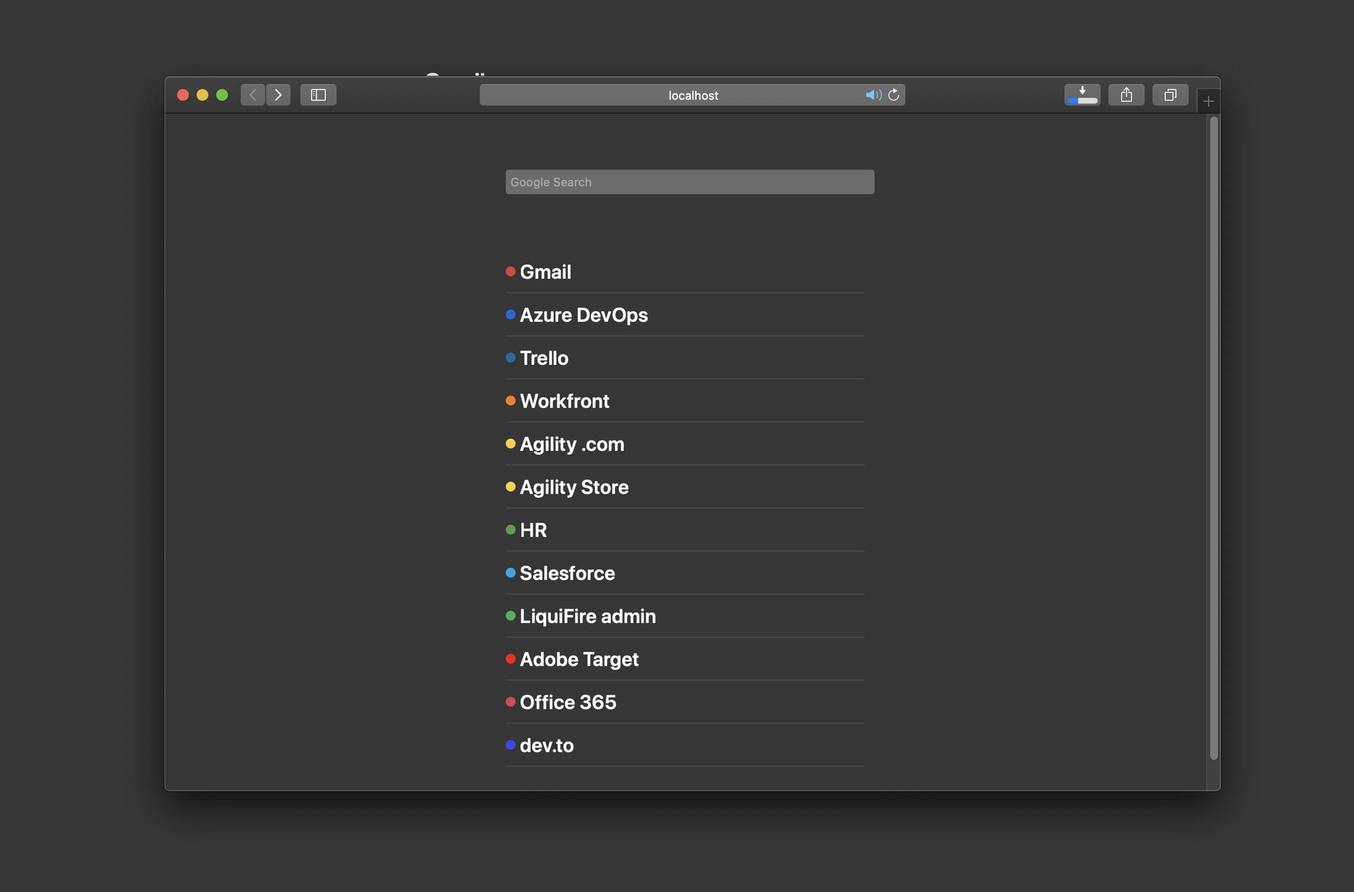The image size is (1354, 892).
Task: Click the blue dot next to Trello
Action: coord(510,358)
